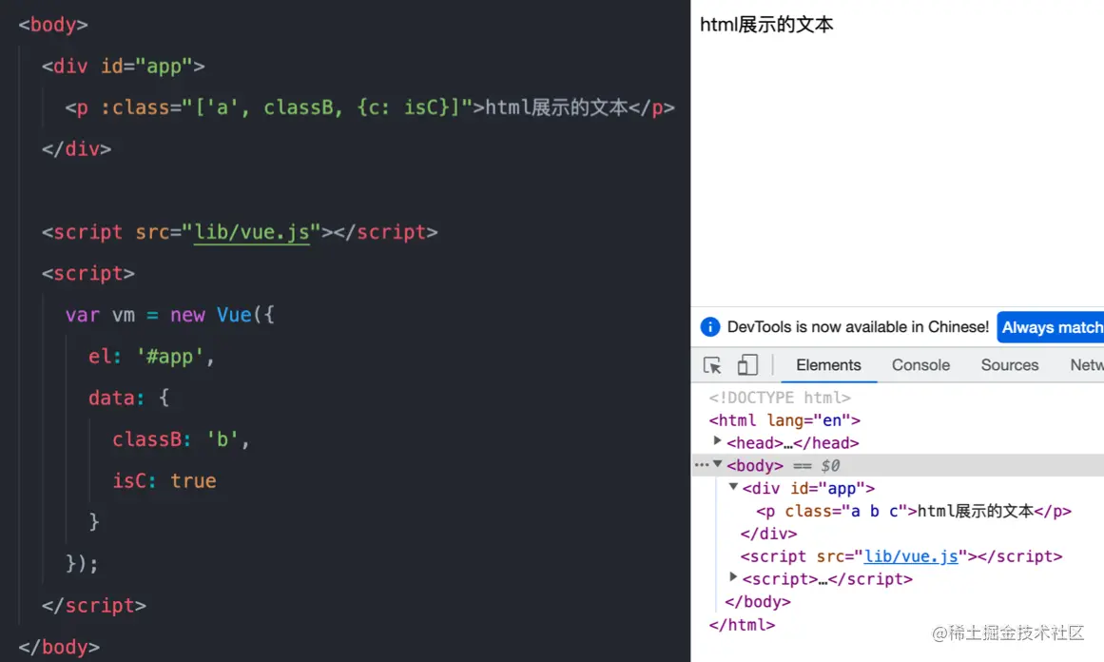Select the html lang="en" row
The height and width of the screenshot is (662, 1104).
pos(784,420)
